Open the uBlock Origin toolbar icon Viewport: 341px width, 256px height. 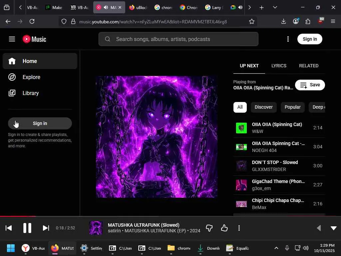coord(321,21)
